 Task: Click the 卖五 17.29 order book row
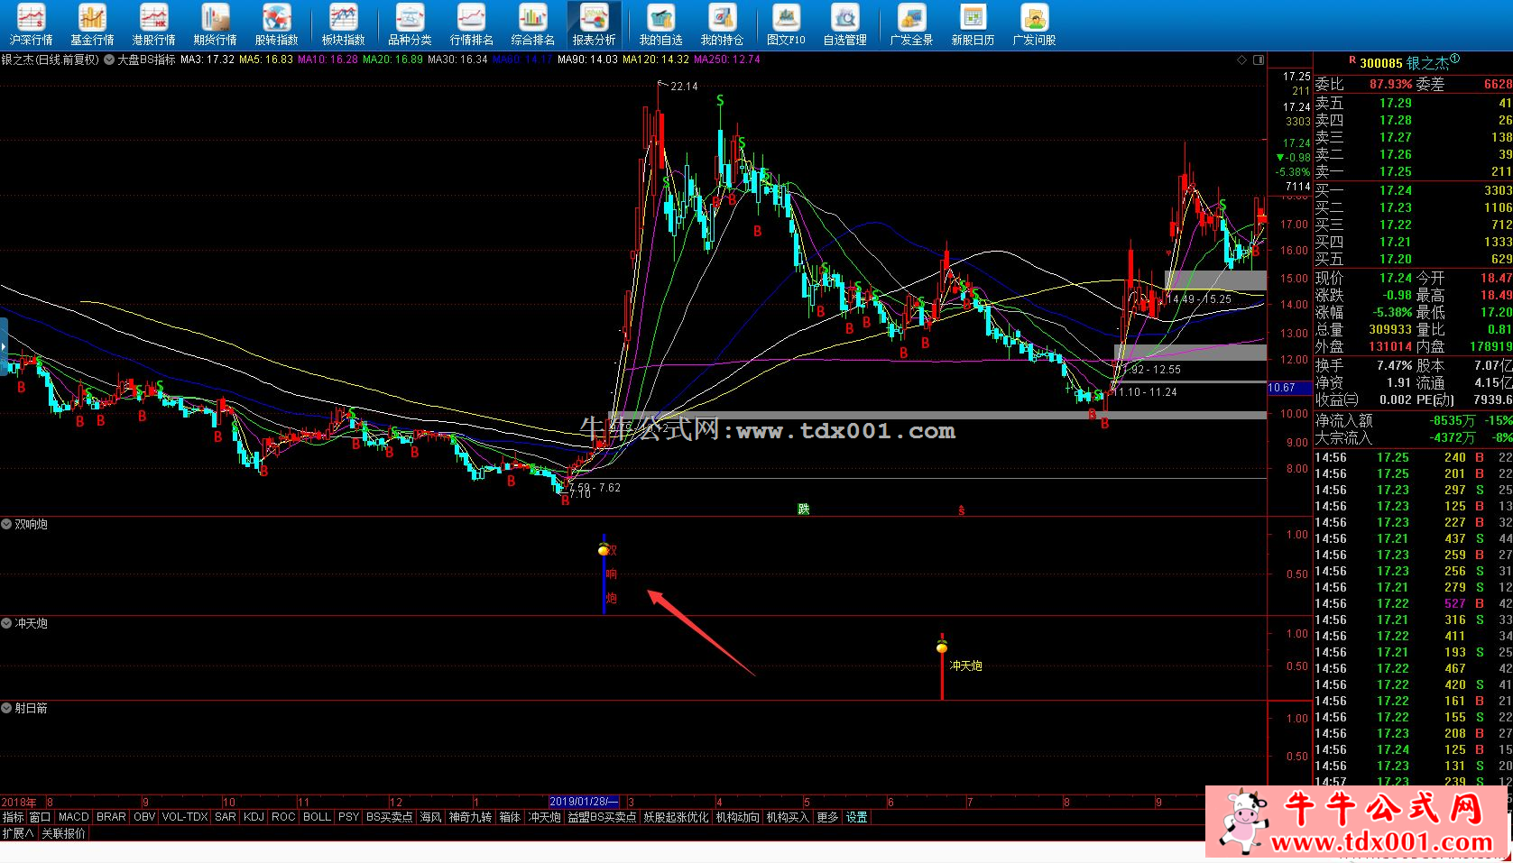[1413, 103]
